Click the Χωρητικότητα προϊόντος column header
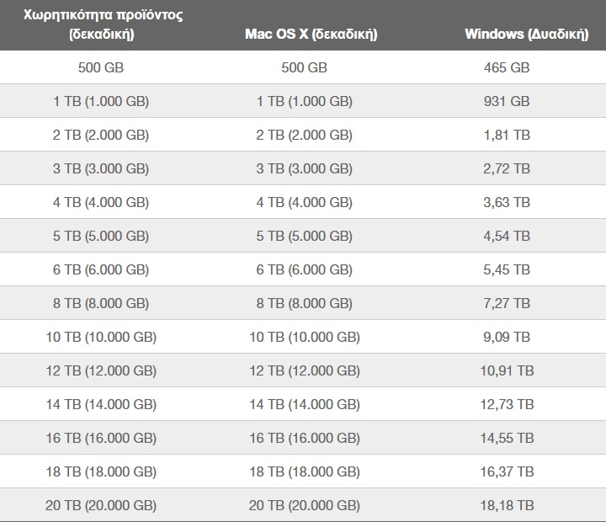The height and width of the screenshot is (522, 606). [x=104, y=24]
